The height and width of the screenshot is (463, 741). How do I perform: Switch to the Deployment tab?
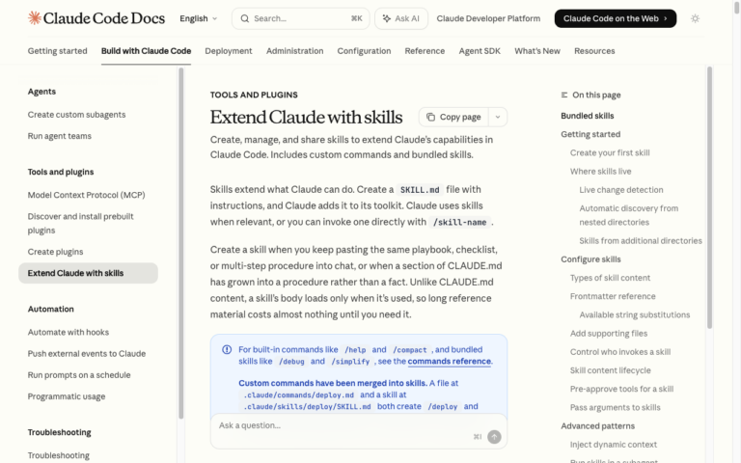(x=229, y=50)
